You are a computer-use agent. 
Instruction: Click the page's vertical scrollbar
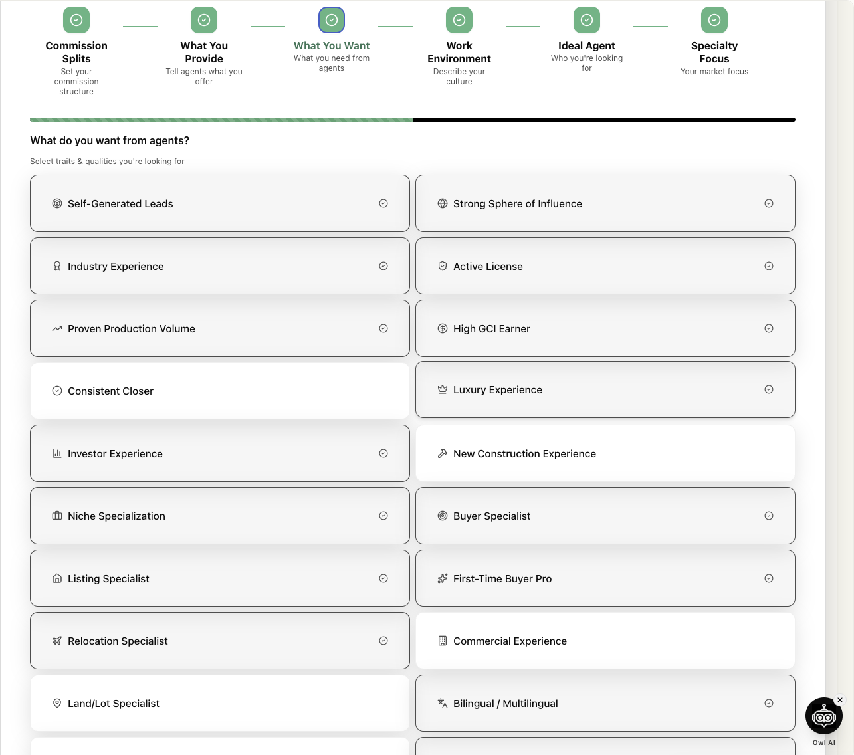(831, 332)
